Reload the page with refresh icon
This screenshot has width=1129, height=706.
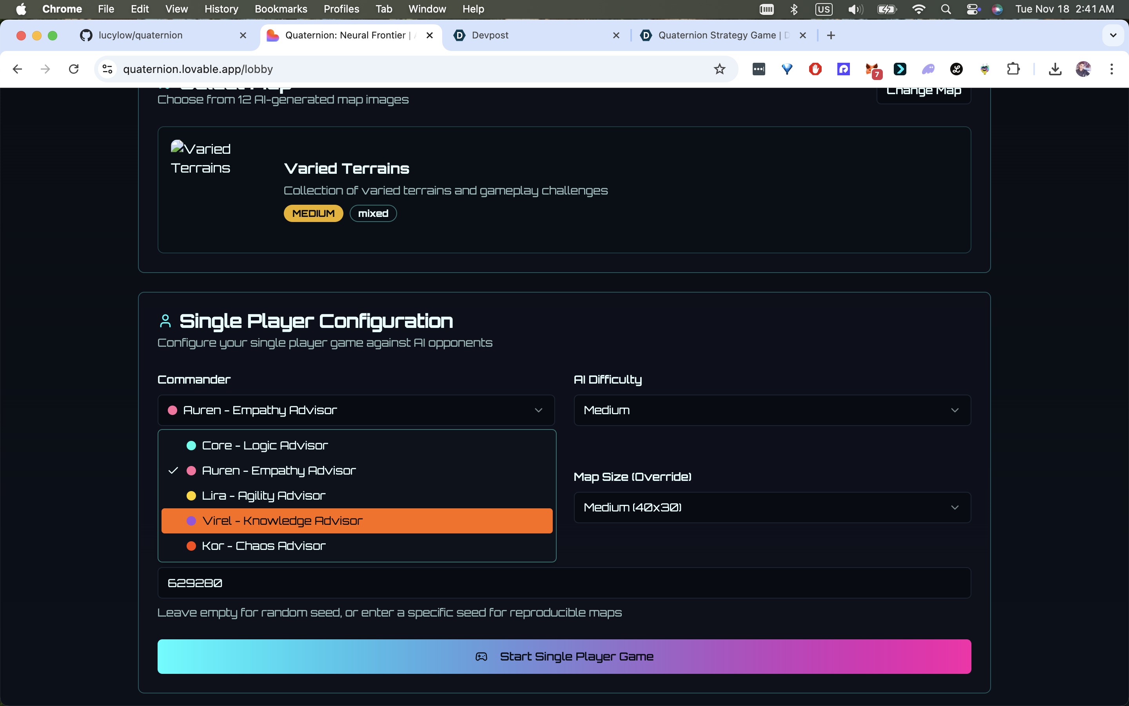(x=74, y=69)
